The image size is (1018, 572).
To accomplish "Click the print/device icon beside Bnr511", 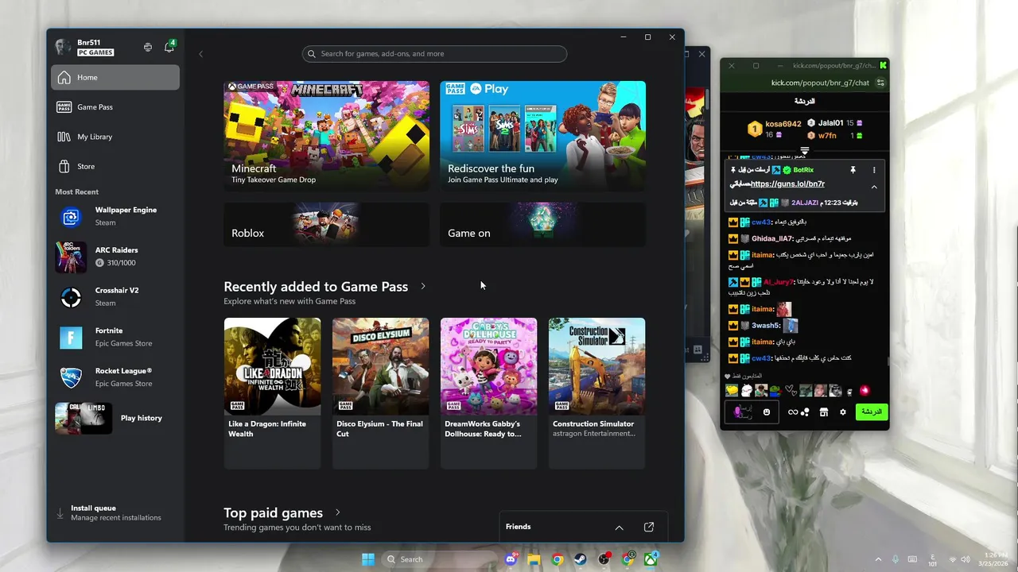I will [148, 47].
